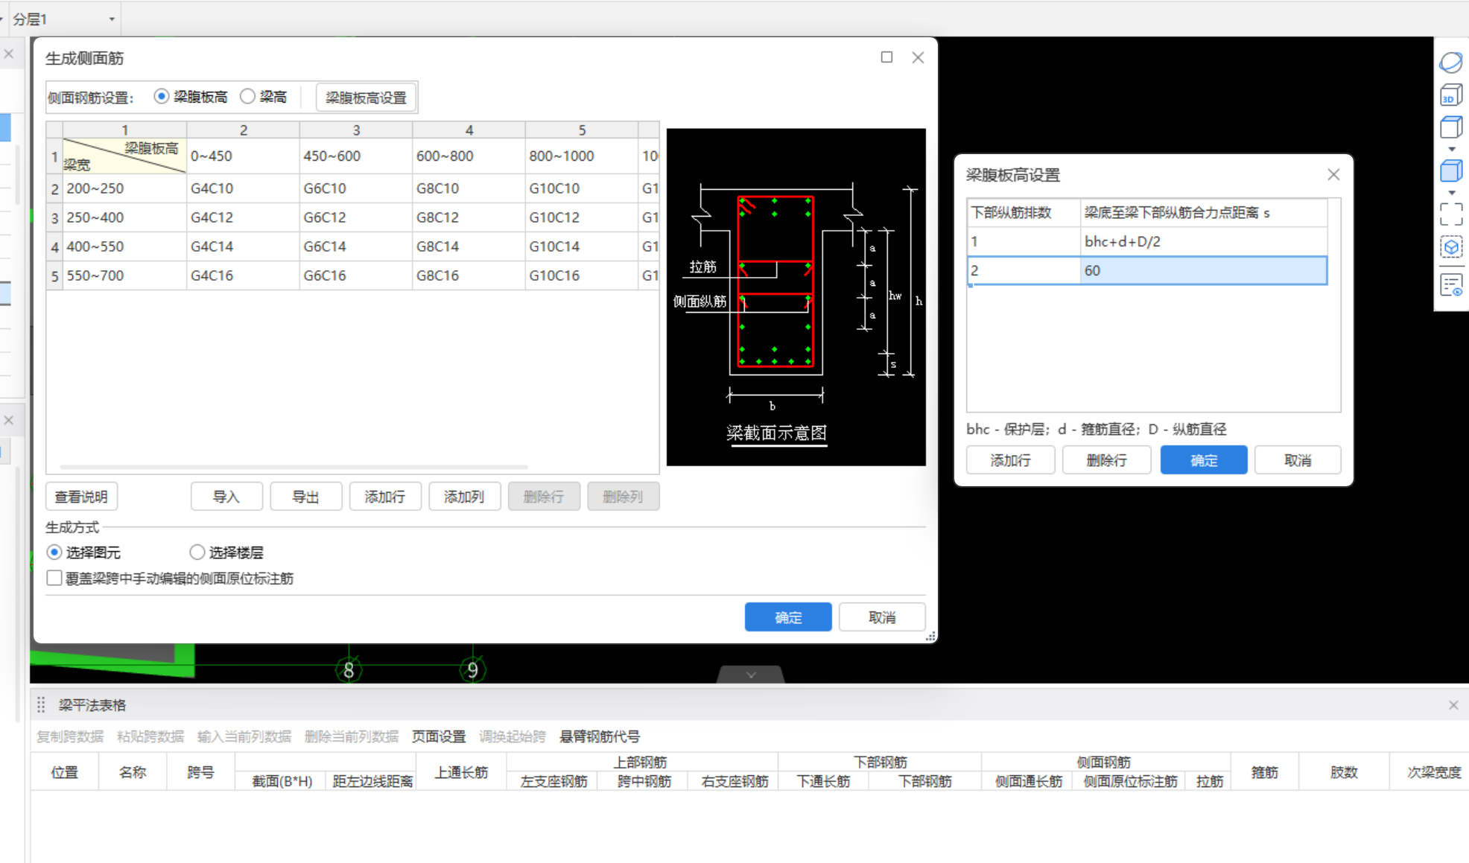This screenshot has height=863, width=1469.
Task: Close the 梁平法表格 panel
Action: [1453, 704]
